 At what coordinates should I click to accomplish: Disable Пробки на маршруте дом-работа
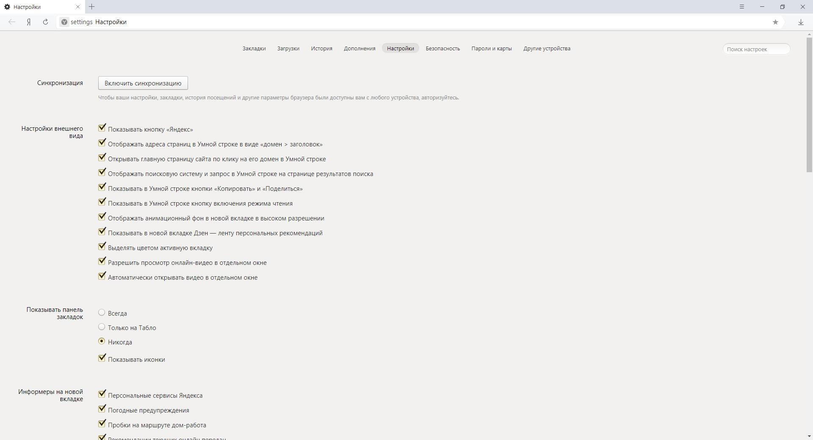(102, 423)
